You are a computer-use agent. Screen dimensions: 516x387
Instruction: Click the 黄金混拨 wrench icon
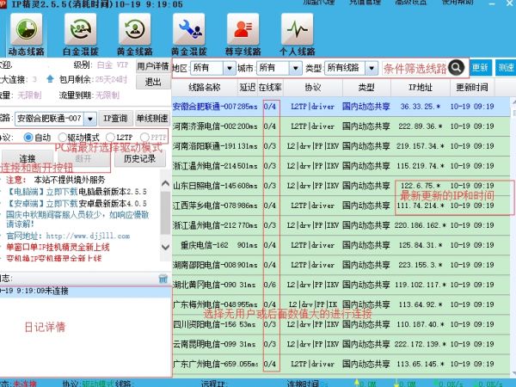pos(189,29)
